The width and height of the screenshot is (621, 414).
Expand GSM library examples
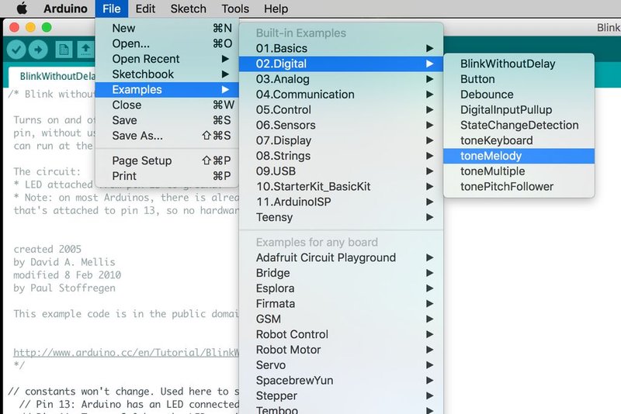click(x=341, y=319)
